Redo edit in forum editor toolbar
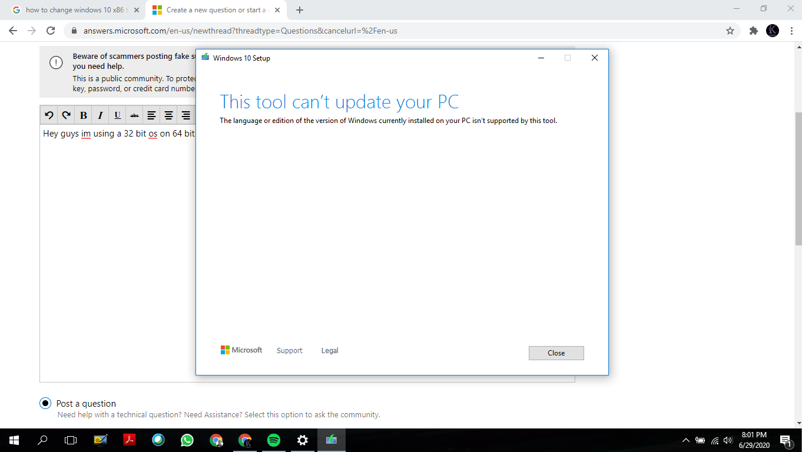 pyautogui.click(x=66, y=115)
